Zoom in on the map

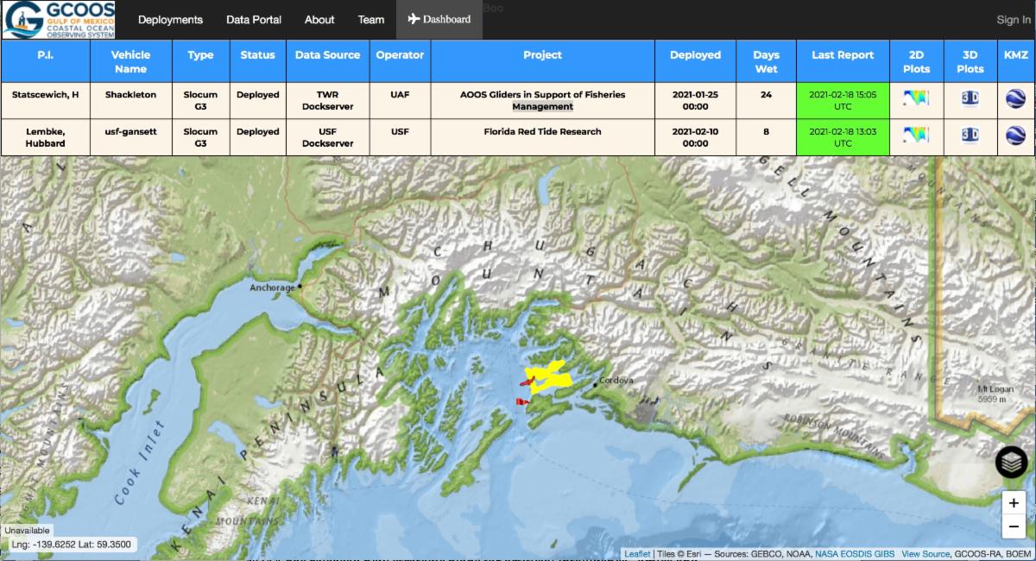tap(1014, 503)
